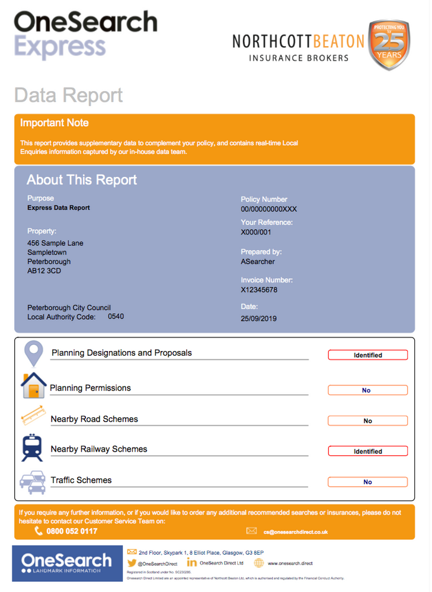Click the globe icon beside website address

(x=259, y=563)
